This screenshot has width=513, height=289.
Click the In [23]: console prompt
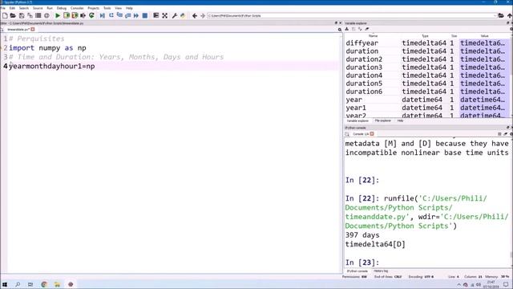(362, 263)
